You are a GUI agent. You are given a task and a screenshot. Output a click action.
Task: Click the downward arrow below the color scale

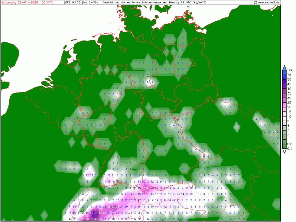(284, 151)
